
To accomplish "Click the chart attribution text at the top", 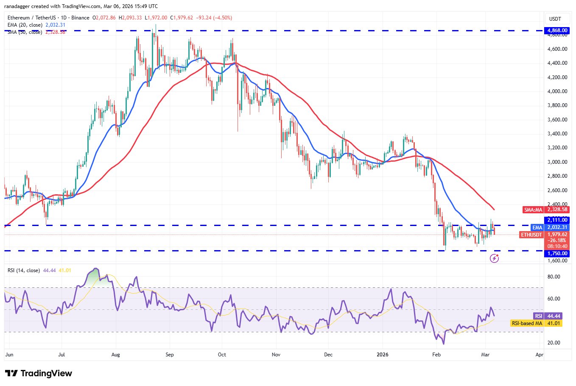I will (x=81, y=6).
